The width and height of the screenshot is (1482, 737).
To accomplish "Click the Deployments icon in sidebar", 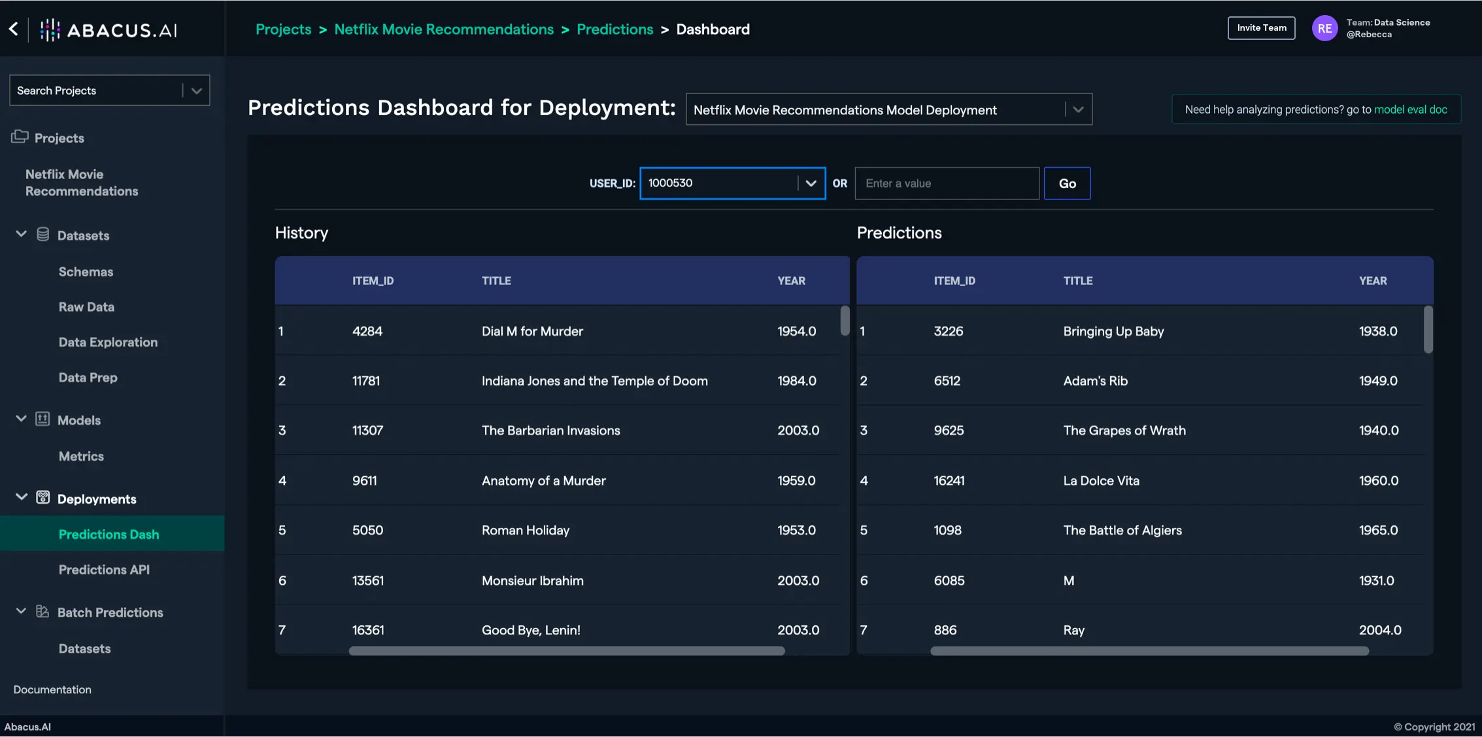I will point(42,498).
